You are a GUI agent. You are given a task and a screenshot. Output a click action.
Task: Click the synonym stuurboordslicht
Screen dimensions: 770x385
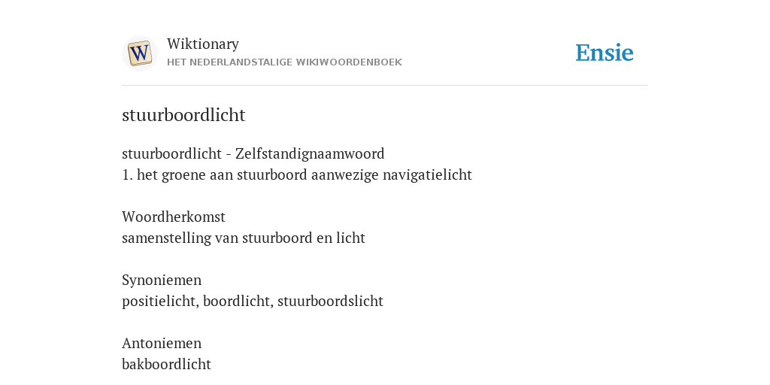330,301
